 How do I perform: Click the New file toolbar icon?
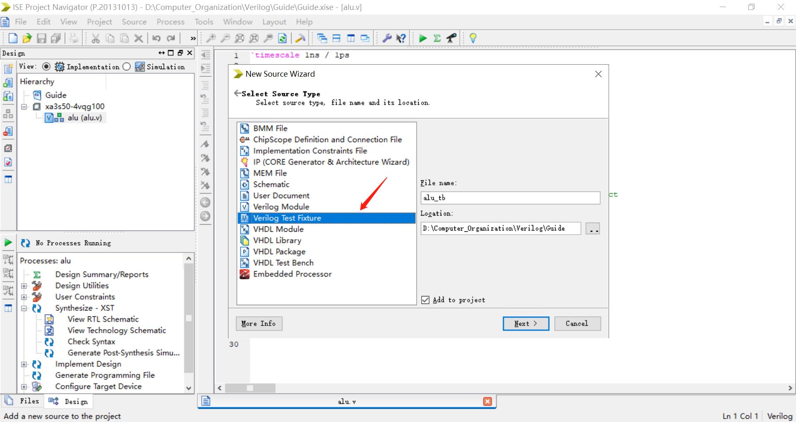point(13,38)
